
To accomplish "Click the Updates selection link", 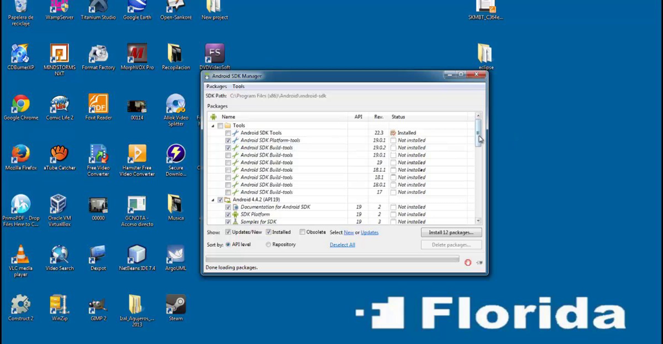I will [x=370, y=233].
